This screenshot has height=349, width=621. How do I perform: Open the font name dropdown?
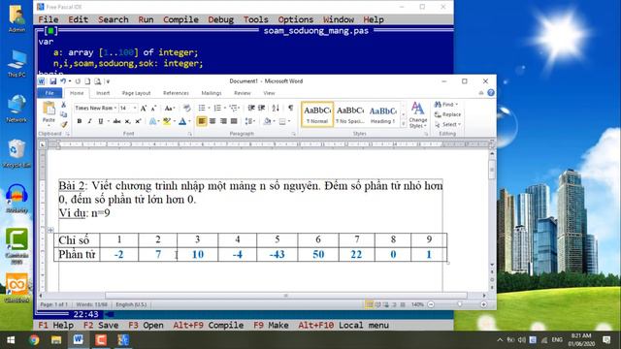[x=115, y=108]
